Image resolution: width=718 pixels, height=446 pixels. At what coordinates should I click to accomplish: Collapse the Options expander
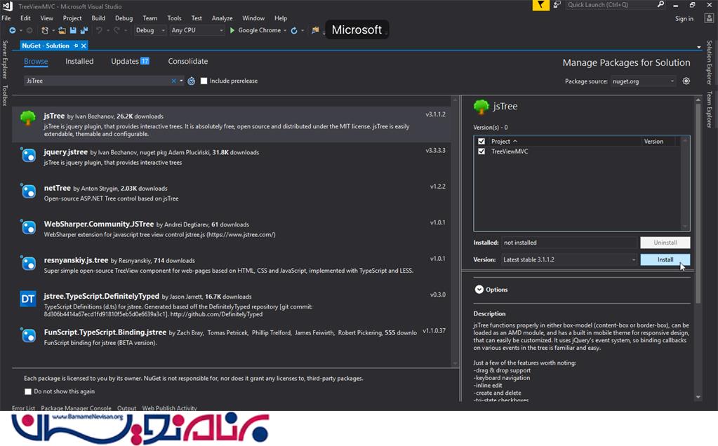(x=479, y=290)
